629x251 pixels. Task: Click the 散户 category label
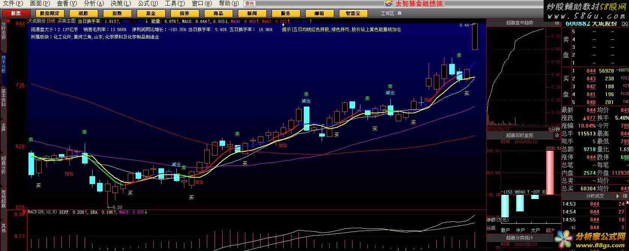coord(505,230)
